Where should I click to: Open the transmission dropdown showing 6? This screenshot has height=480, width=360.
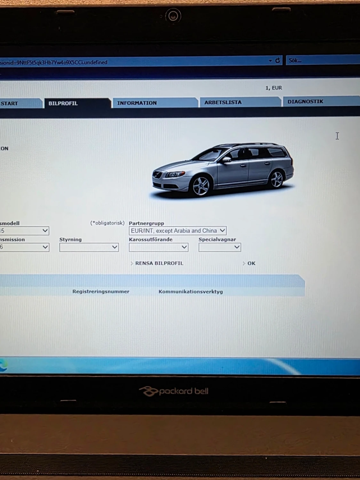tap(24, 247)
